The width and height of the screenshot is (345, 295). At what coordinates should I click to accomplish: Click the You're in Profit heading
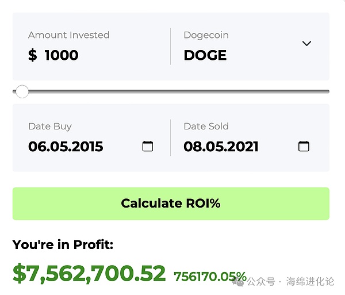[63, 245]
